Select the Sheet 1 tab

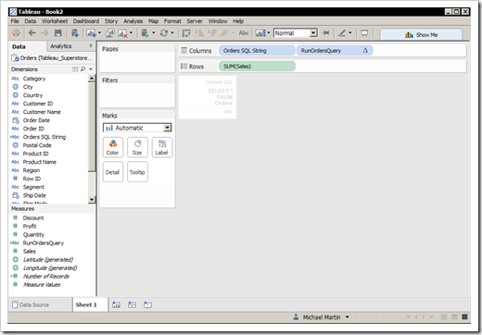click(90, 304)
